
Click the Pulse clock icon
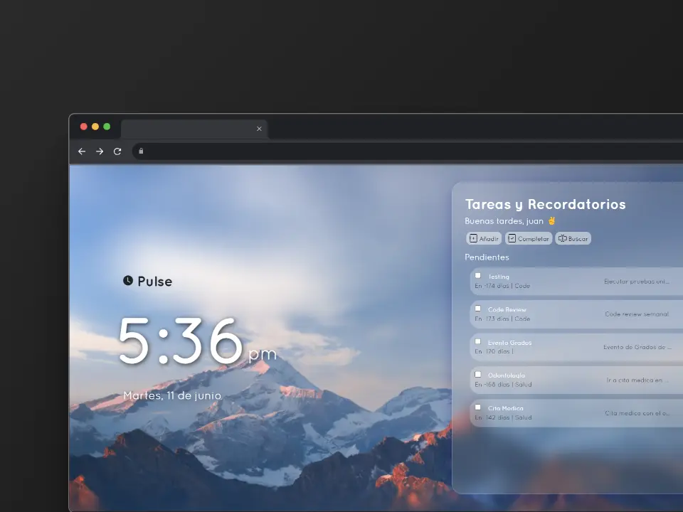[128, 281]
